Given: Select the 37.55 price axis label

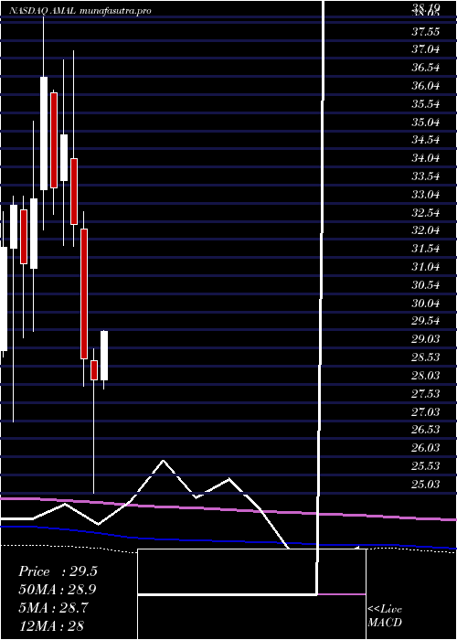Looking at the screenshot, I should click(x=426, y=31).
